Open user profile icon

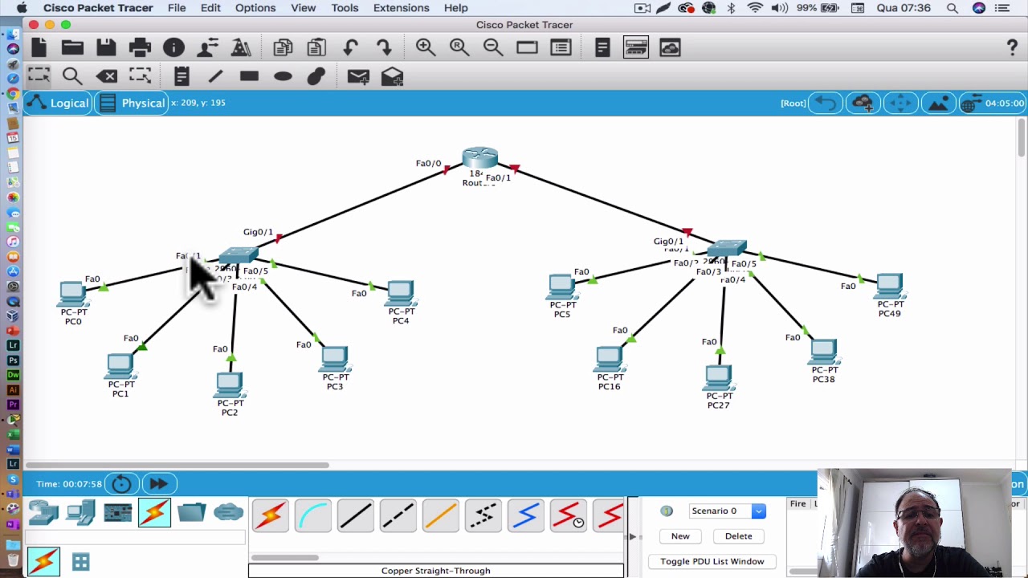click(207, 48)
